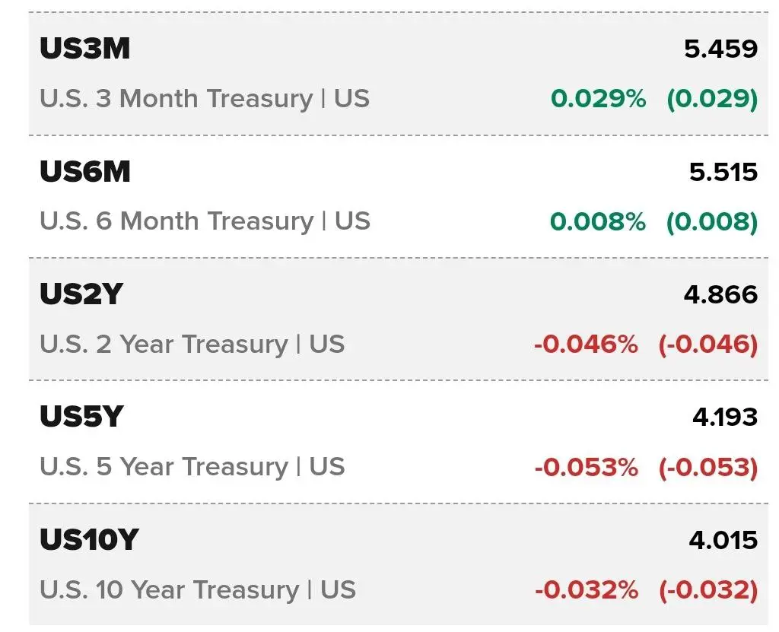Click the 4.866 yield value
Viewport: 779px width, 632px height.
coord(721,294)
